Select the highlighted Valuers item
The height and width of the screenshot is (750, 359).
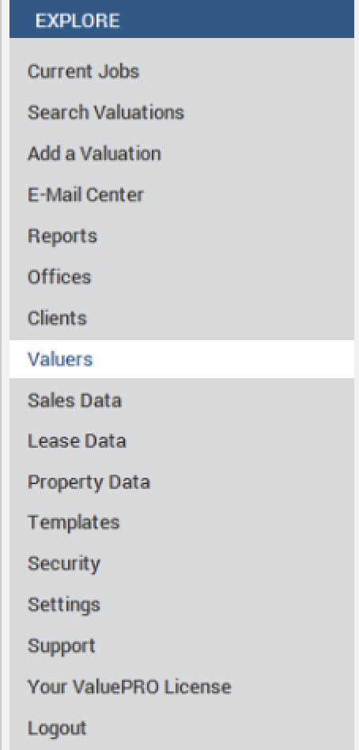(x=182, y=359)
